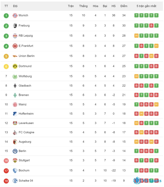Click the Bayern Munich club crest
164x187 pixels.
pos(15,15)
